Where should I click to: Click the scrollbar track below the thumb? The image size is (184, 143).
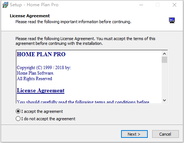[x=164, y=80]
